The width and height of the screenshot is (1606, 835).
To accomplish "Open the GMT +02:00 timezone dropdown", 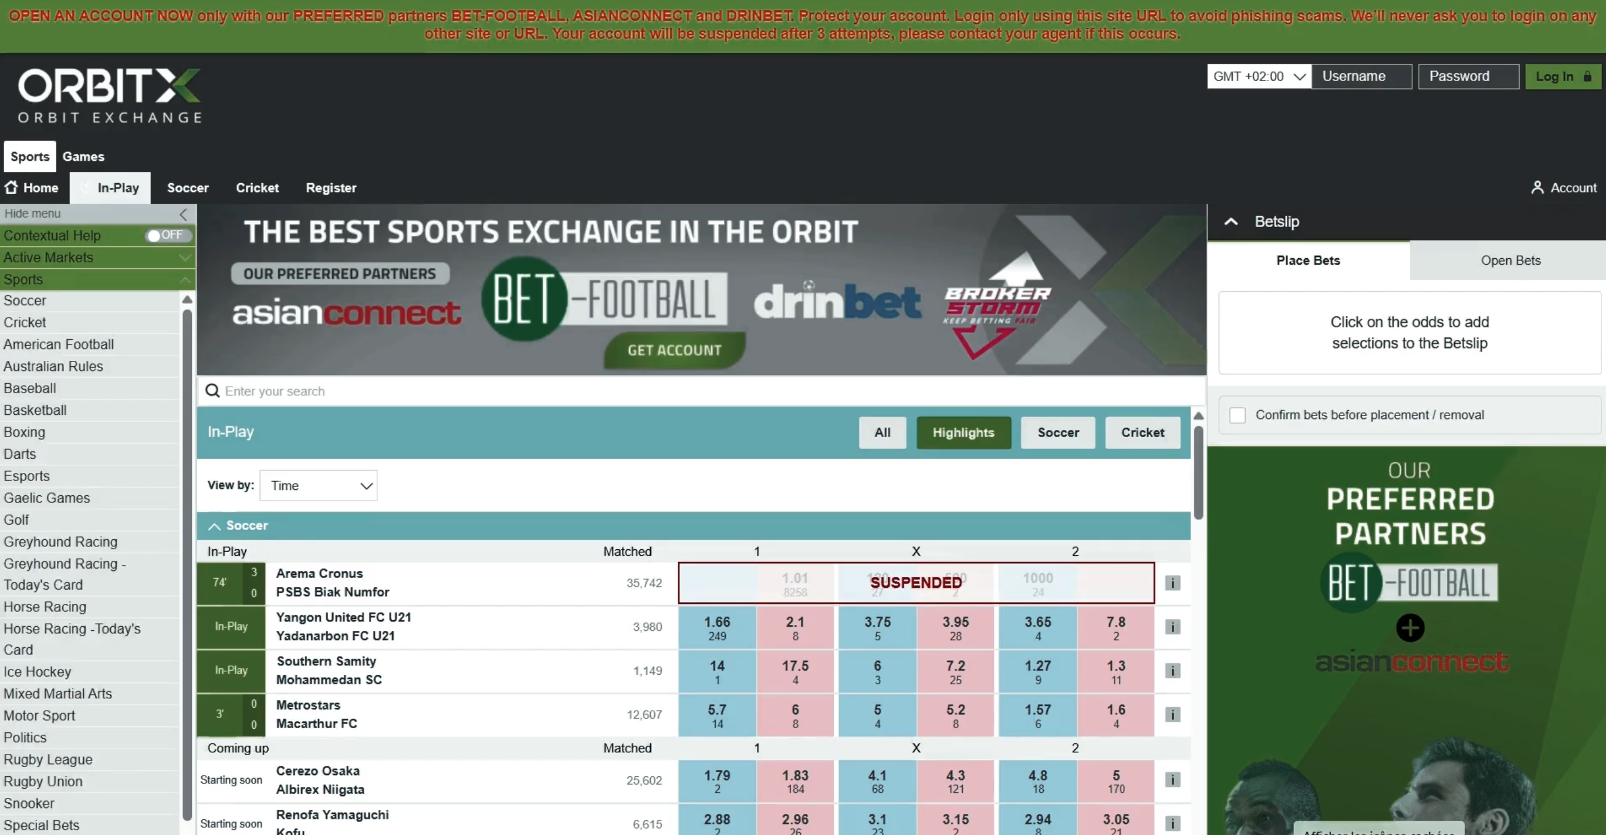I will [x=1258, y=77].
